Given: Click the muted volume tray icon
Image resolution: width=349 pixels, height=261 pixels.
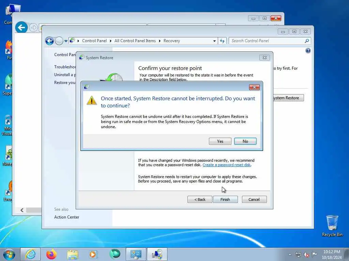Looking at the screenshot, I should coord(306,255).
